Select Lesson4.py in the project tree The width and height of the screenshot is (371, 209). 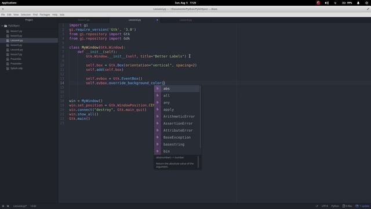click(29, 41)
